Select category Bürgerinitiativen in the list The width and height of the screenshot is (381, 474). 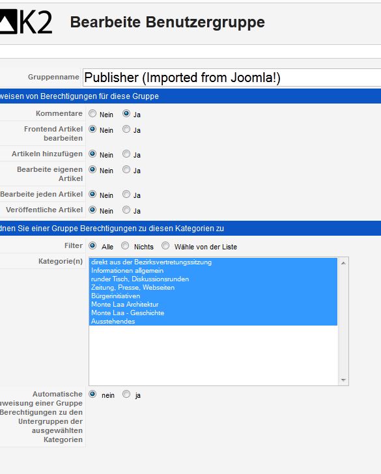point(213,296)
